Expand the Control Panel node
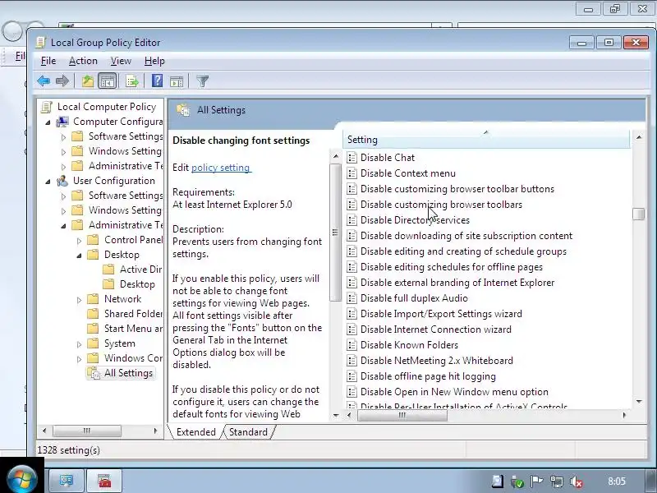This screenshot has width=657, height=493. pos(79,241)
